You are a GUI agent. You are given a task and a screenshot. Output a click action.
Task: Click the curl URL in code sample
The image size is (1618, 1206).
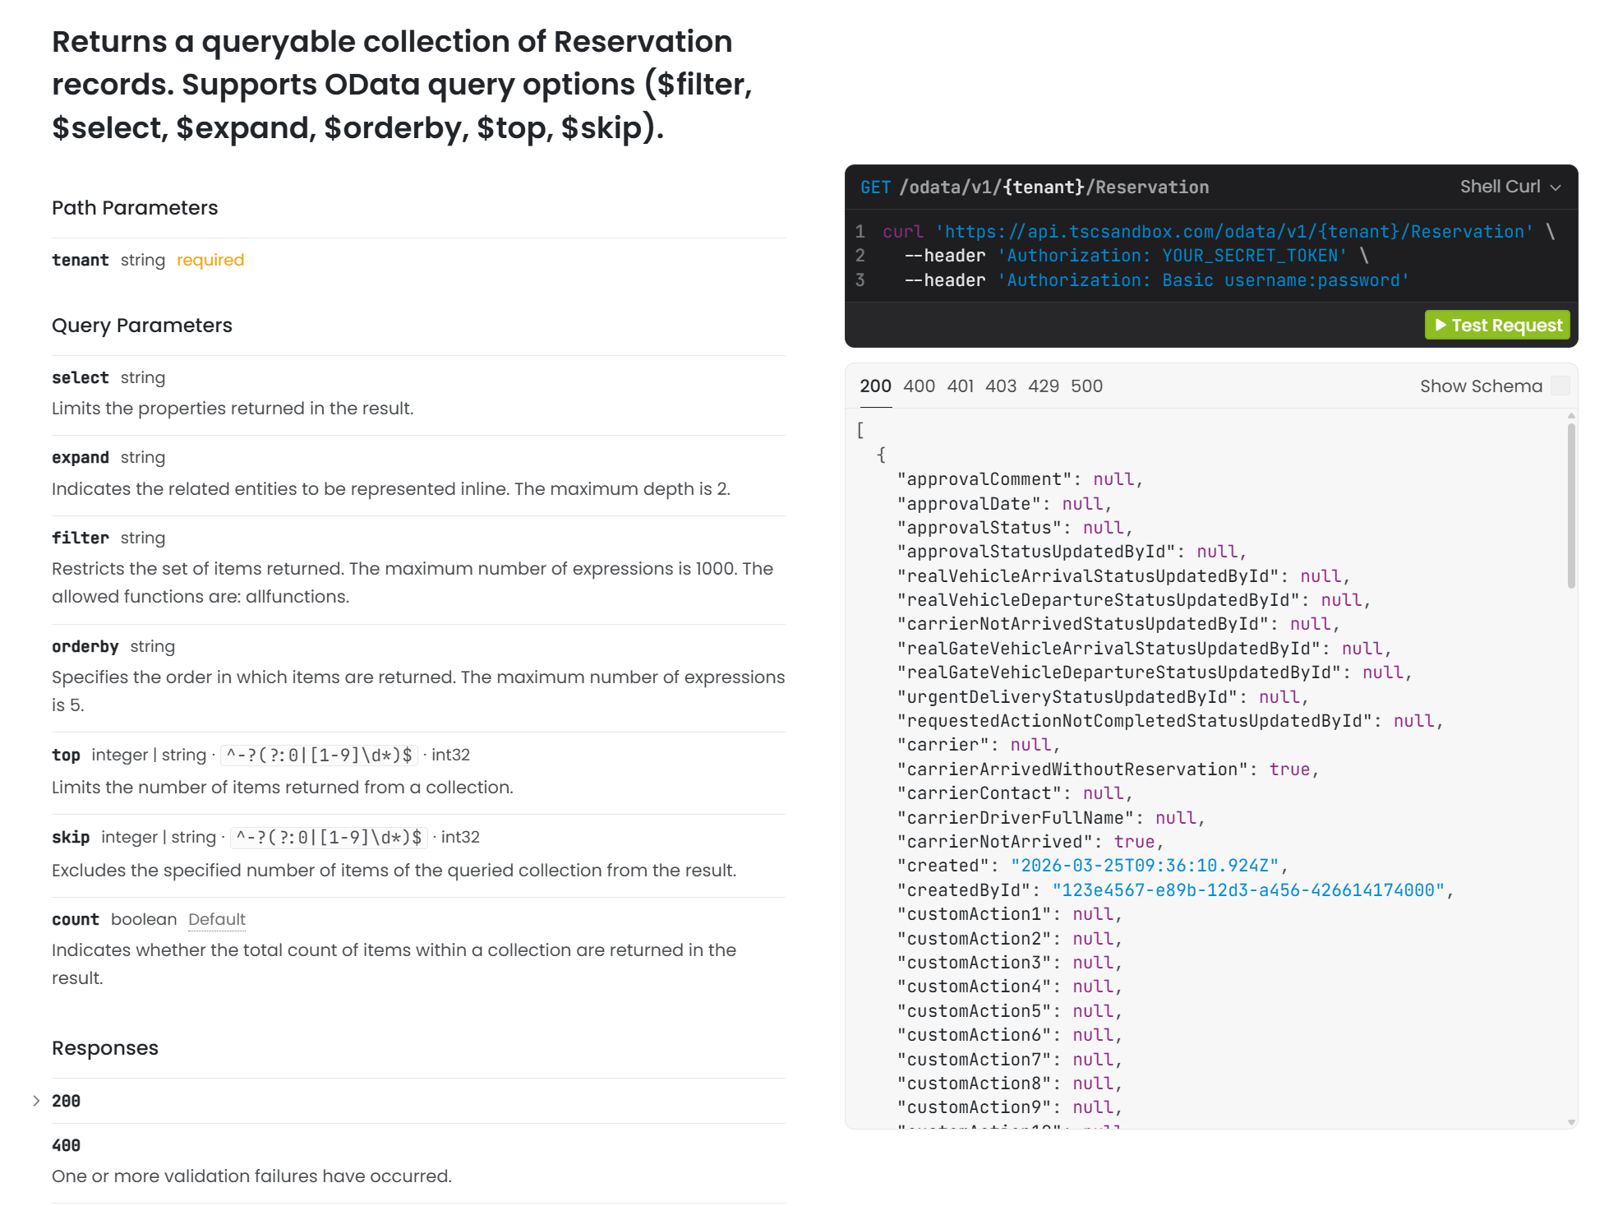pyautogui.click(x=1233, y=232)
